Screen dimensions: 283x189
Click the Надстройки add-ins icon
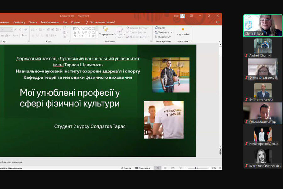183,31
